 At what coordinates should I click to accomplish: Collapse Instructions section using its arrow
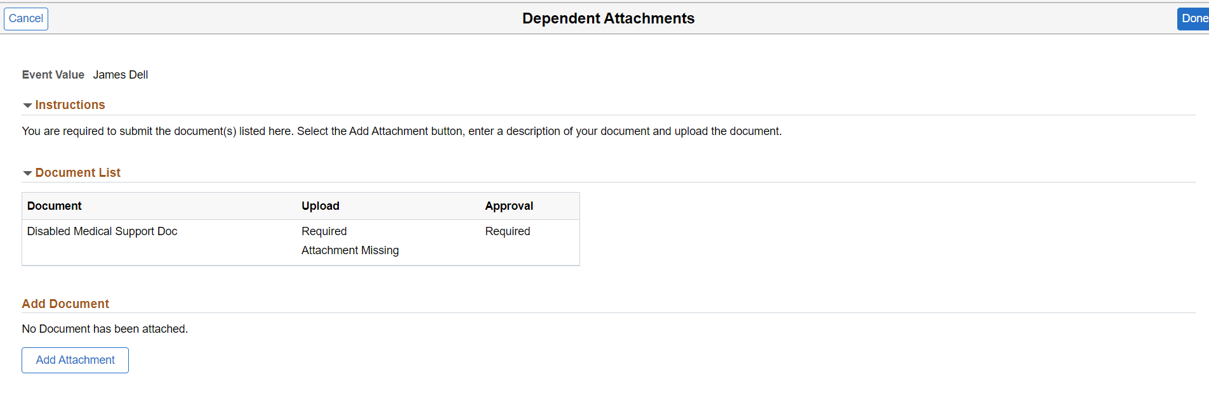pyautogui.click(x=27, y=105)
